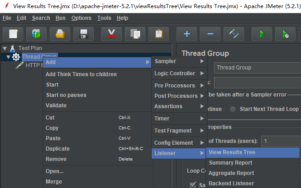Choose Duplicate from context menu
Image resolution: width=301 pixels, height=188 pixels.
97,148
